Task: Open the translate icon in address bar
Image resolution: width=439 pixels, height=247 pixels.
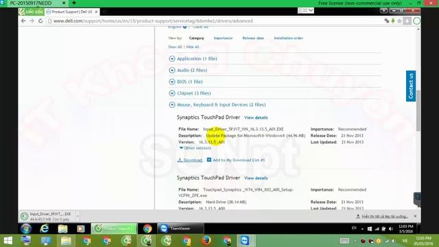Action: [x=387, y=21]
